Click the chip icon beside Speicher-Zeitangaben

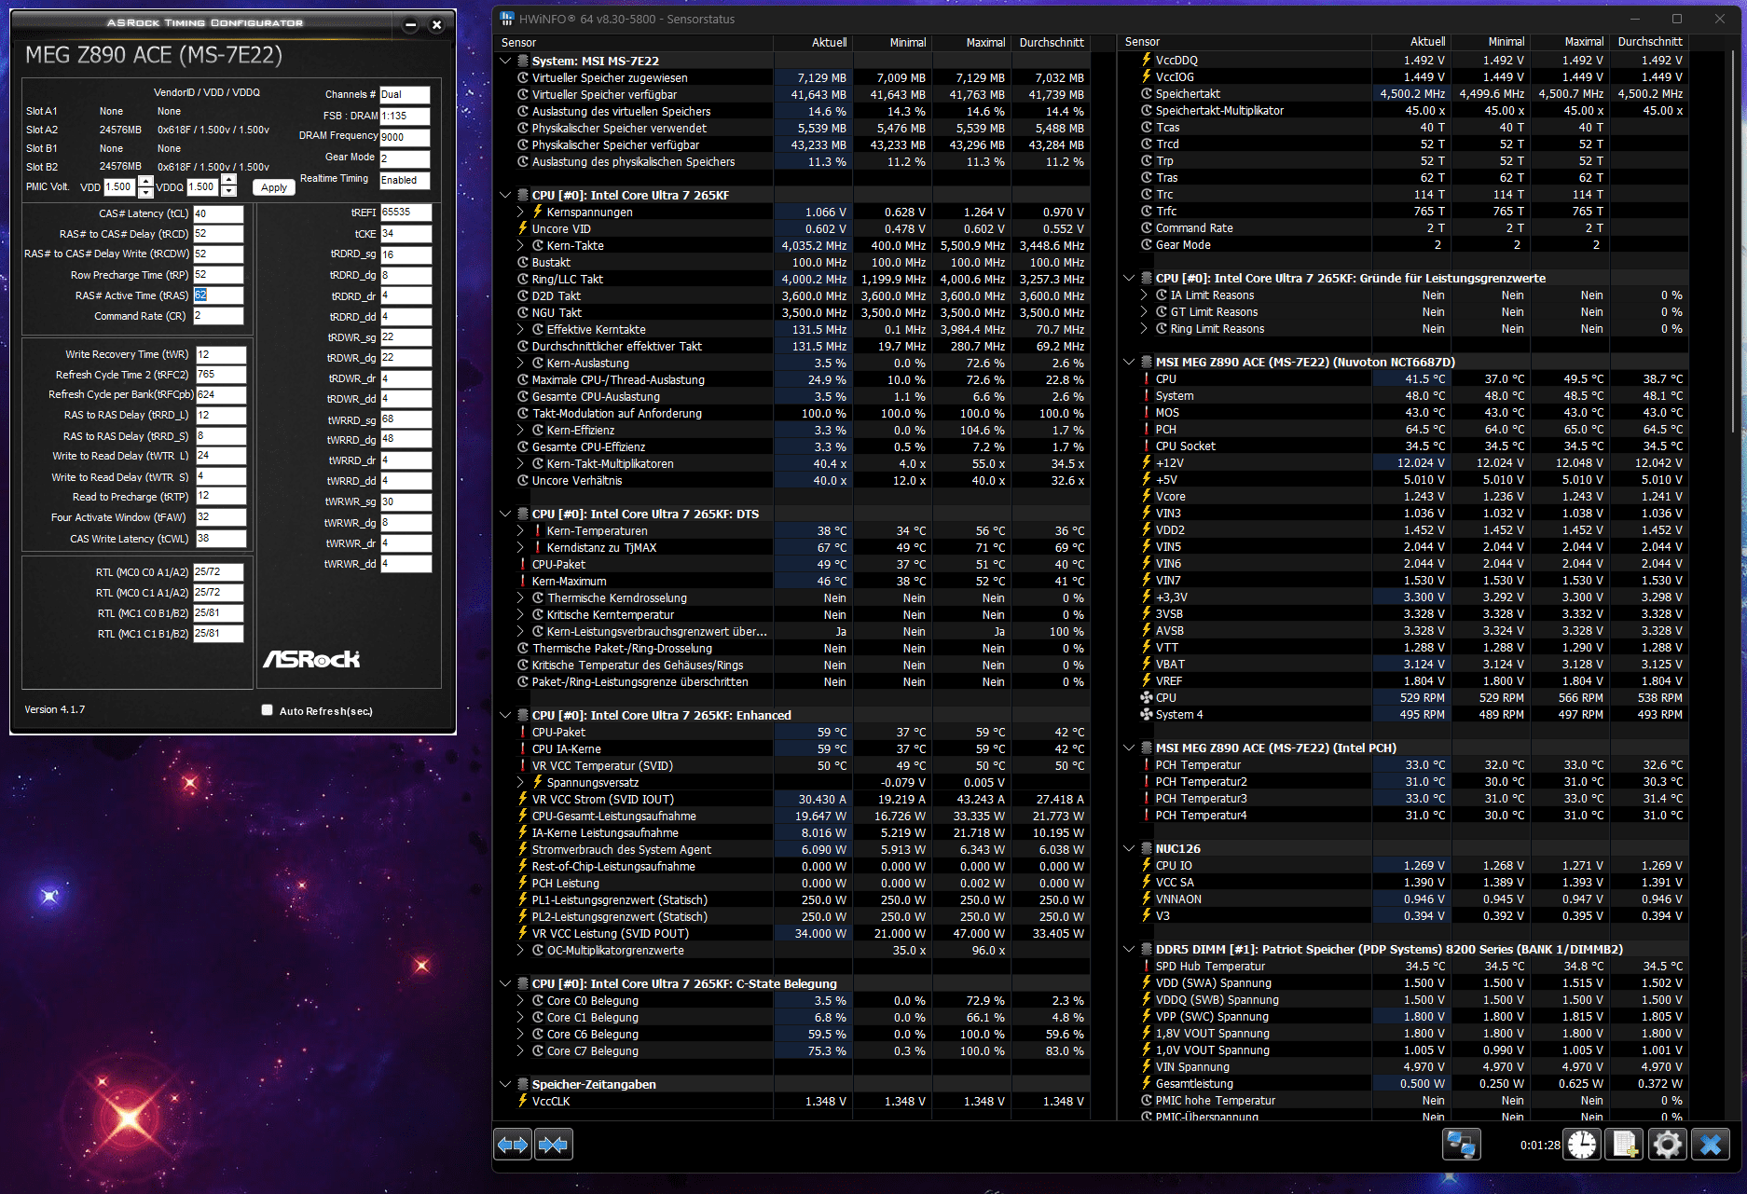click(523, 1084)
